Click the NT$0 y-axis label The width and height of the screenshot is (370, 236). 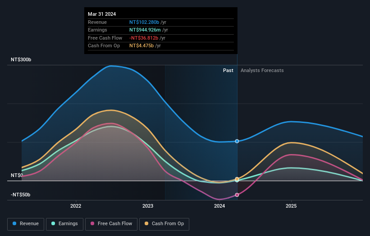17,175
